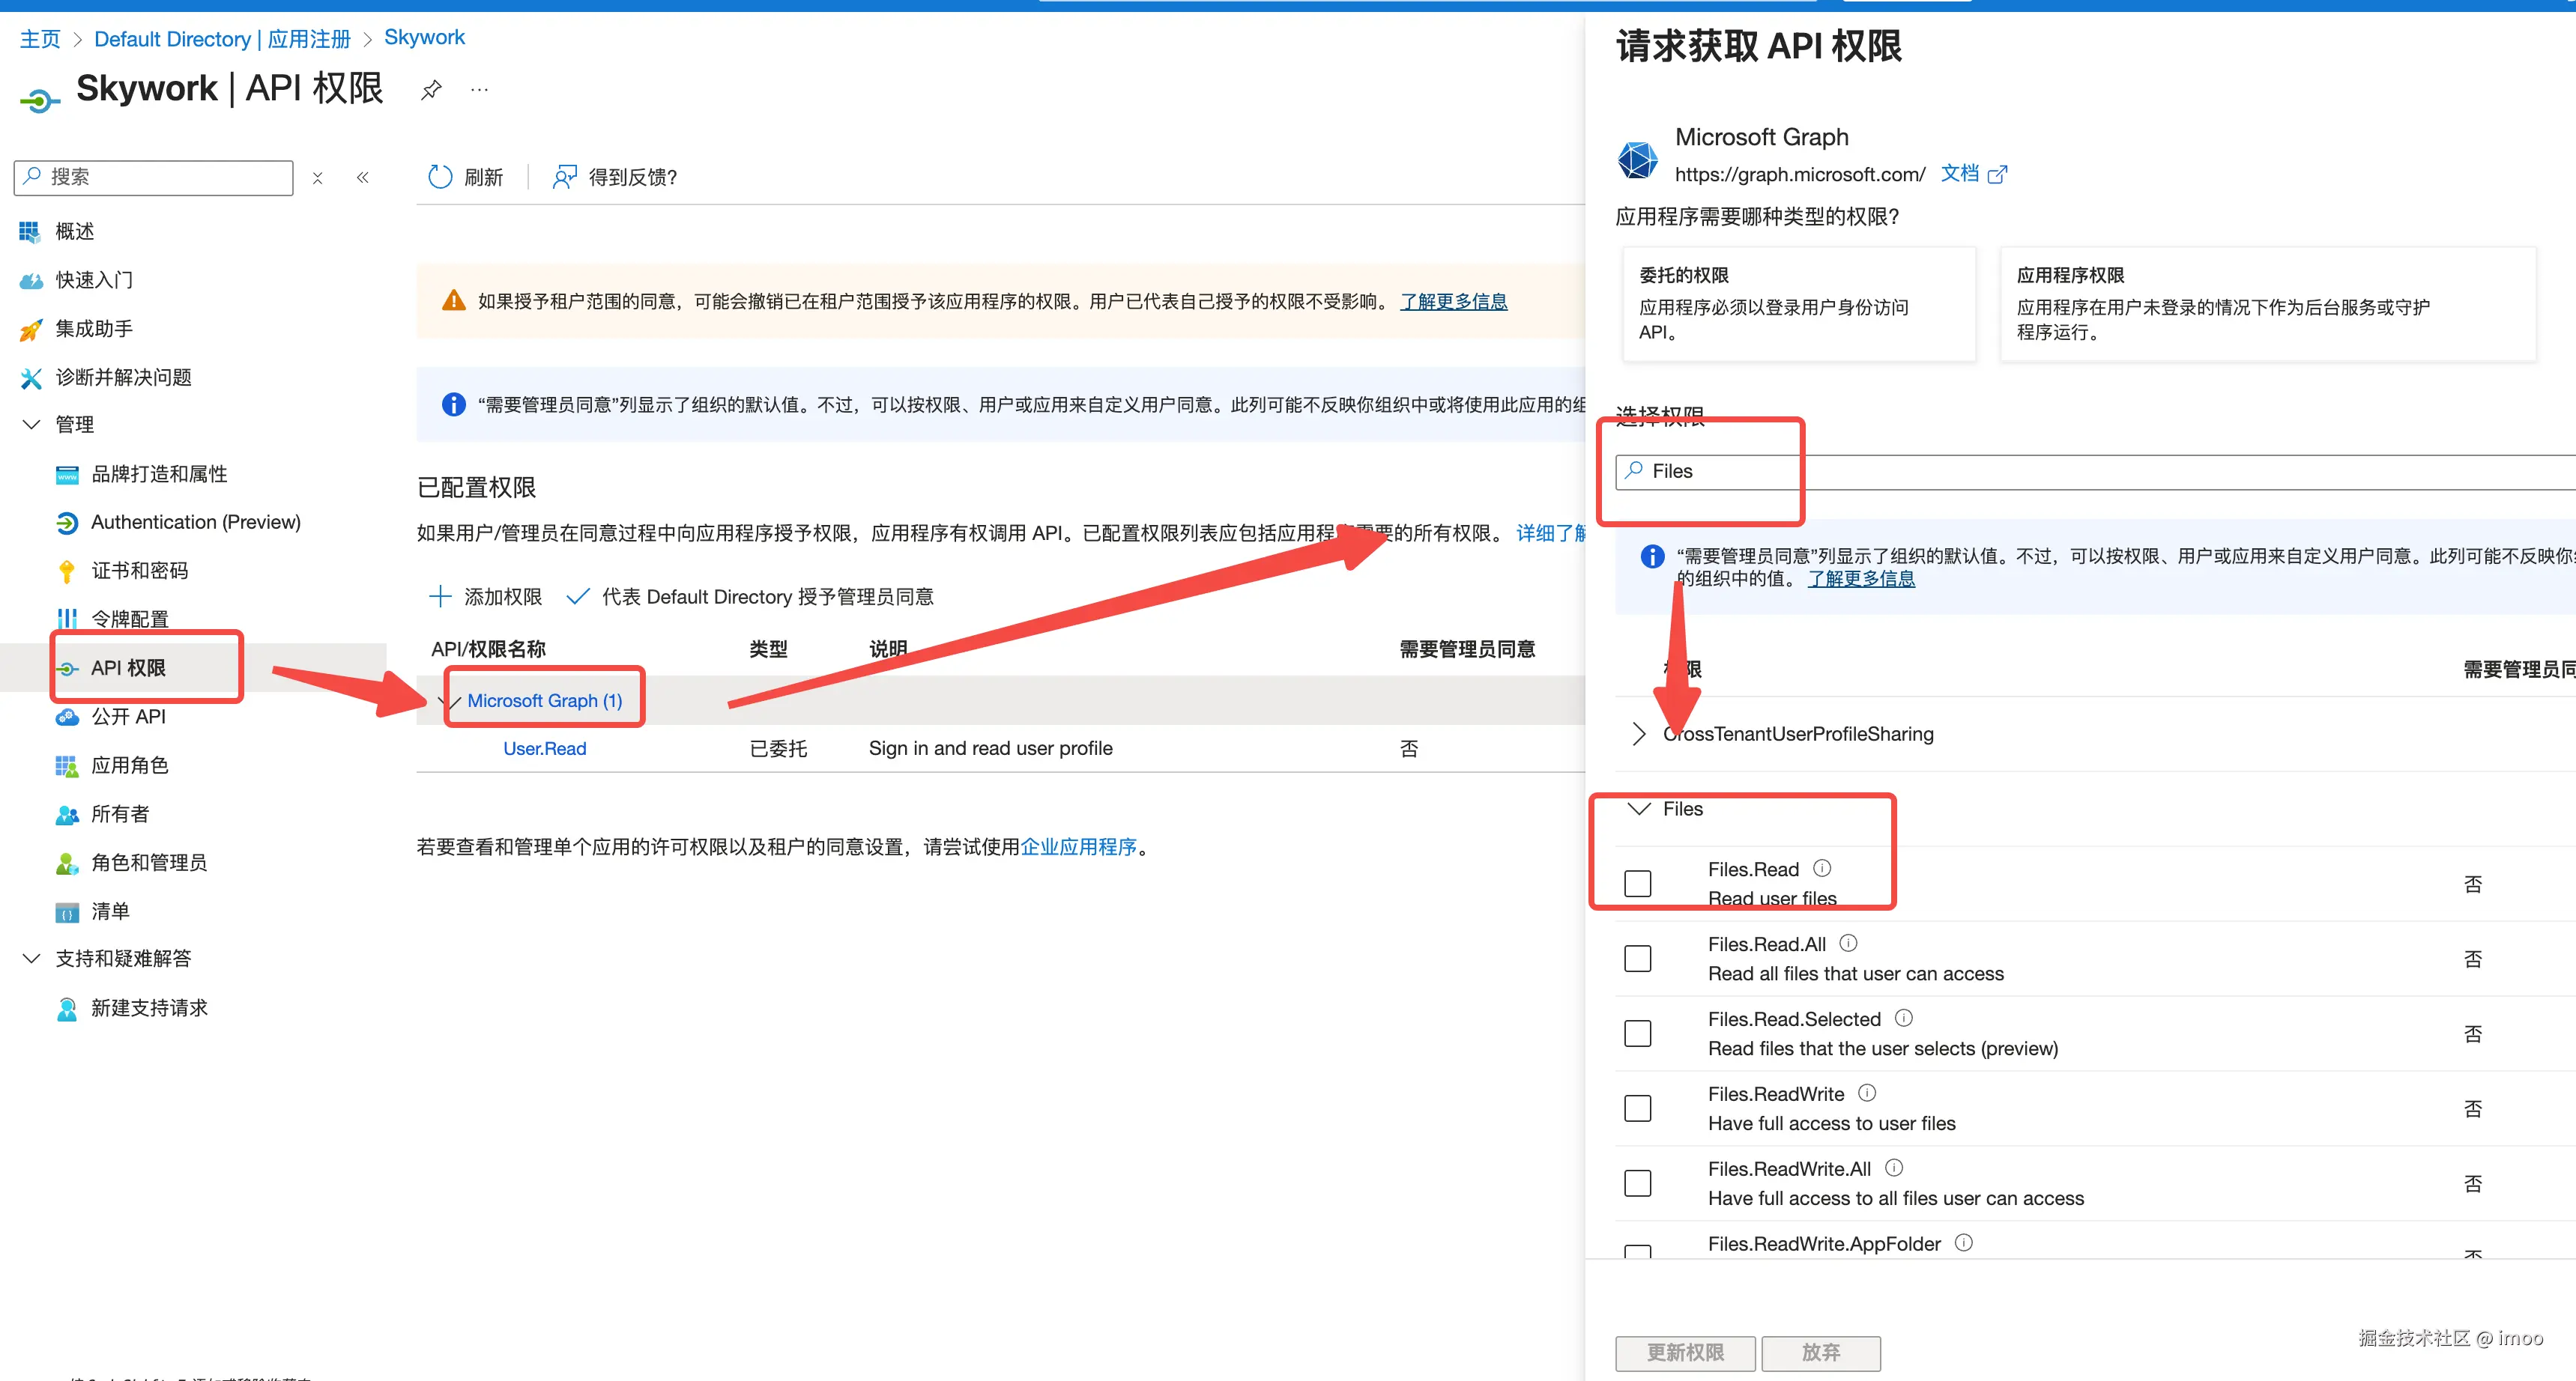Click the Sign in and read user profile description

coord(991,748)
